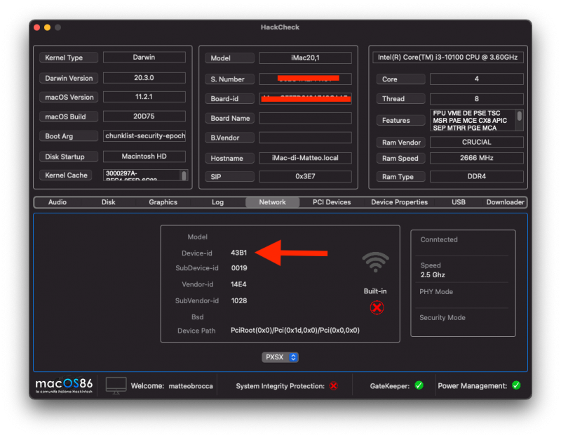Viewport: 561px width, 438px height.
Task: Click the Core count field
Action: [x=477, y=79]
